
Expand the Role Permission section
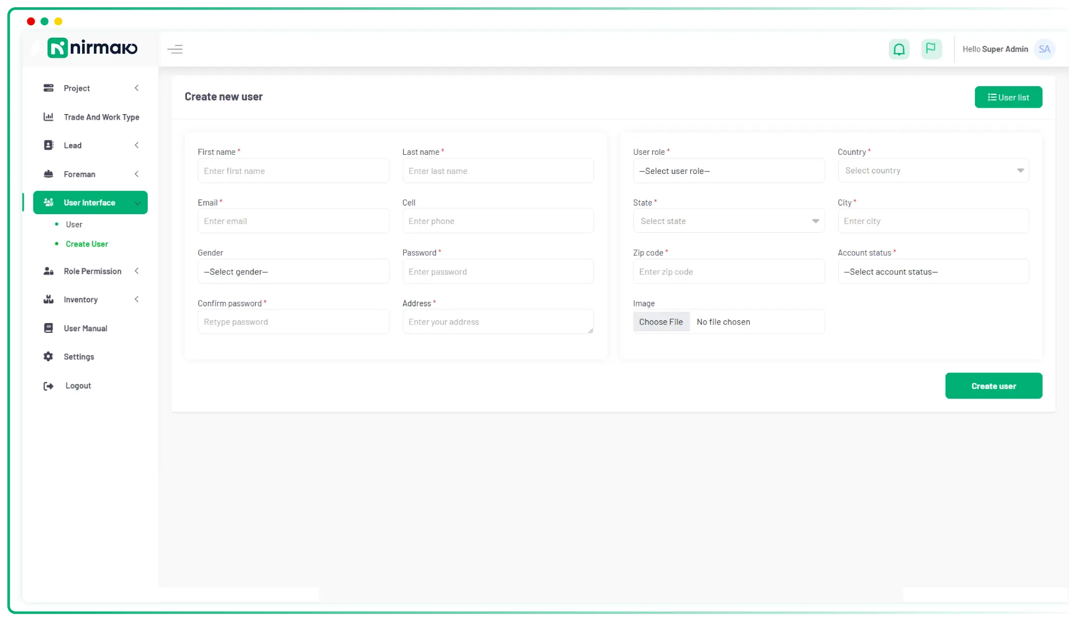137,271
